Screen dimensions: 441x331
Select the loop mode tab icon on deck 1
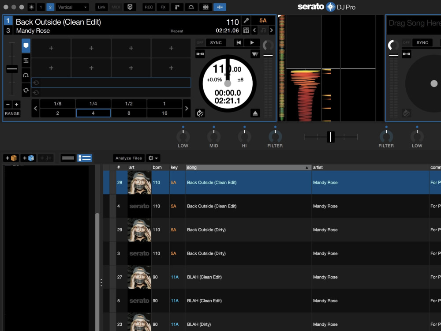coord(26,90)
